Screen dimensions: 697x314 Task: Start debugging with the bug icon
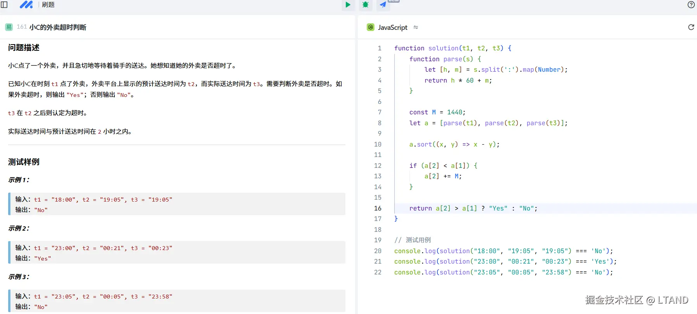[365, 5]
